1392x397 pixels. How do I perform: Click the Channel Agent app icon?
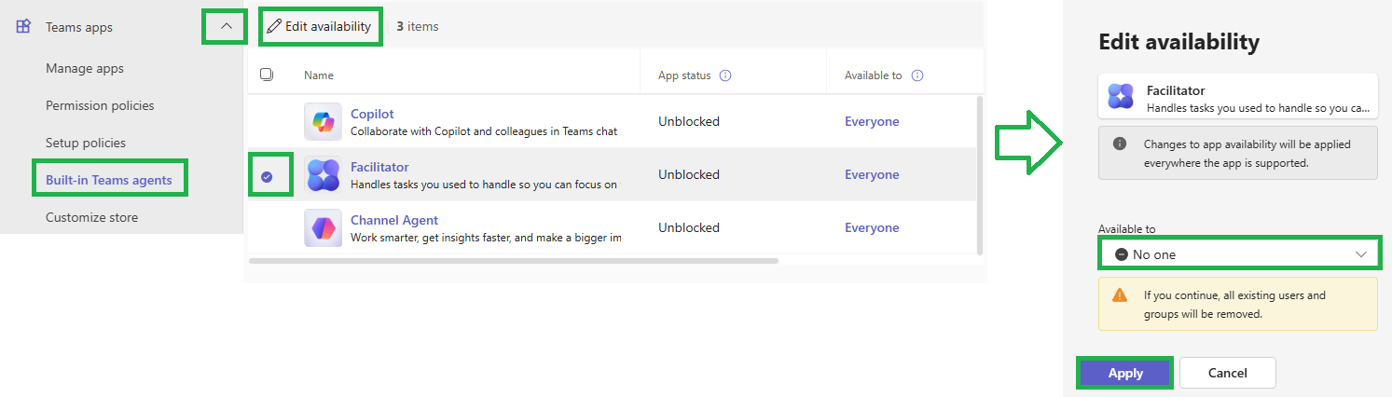tap(323, 227)
